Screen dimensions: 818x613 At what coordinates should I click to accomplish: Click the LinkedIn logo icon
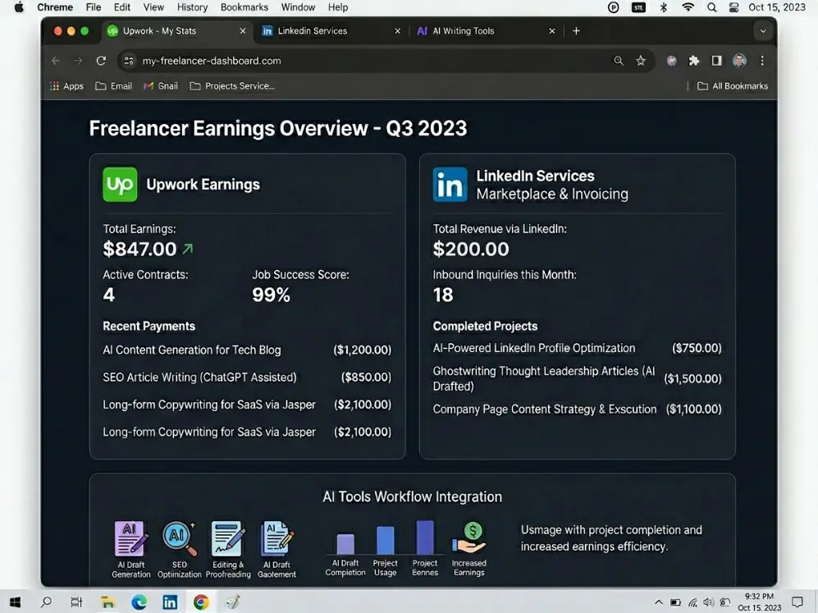450,184
